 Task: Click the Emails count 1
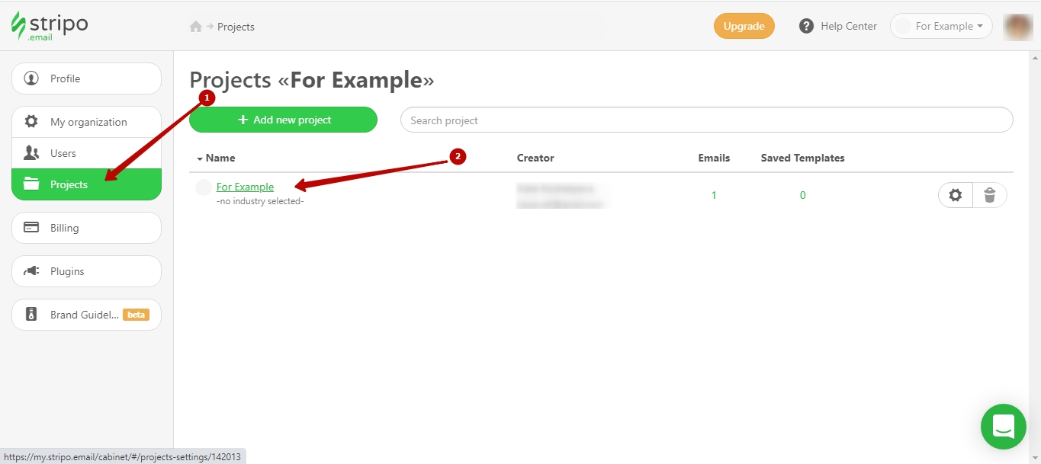[714, 195]
